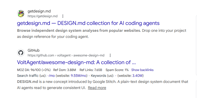This screenshot has height=98, width=197.
Task: Click the 3.40M website keywords value
Action: pos(137,76)
